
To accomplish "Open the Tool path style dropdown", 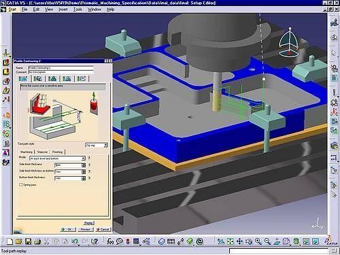I will [97, 145].
